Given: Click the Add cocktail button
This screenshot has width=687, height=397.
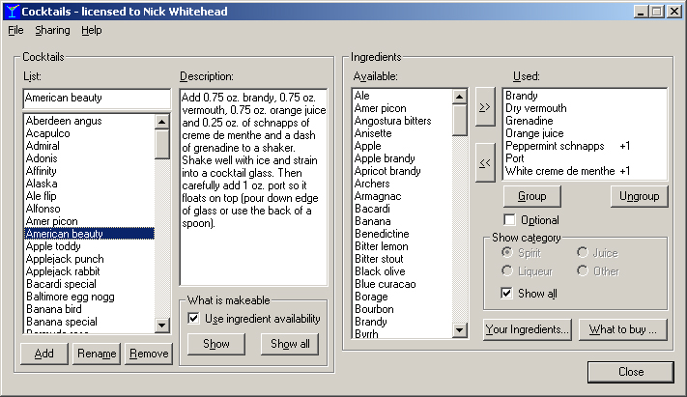Looking at the screenshot, I should point(44,354).
